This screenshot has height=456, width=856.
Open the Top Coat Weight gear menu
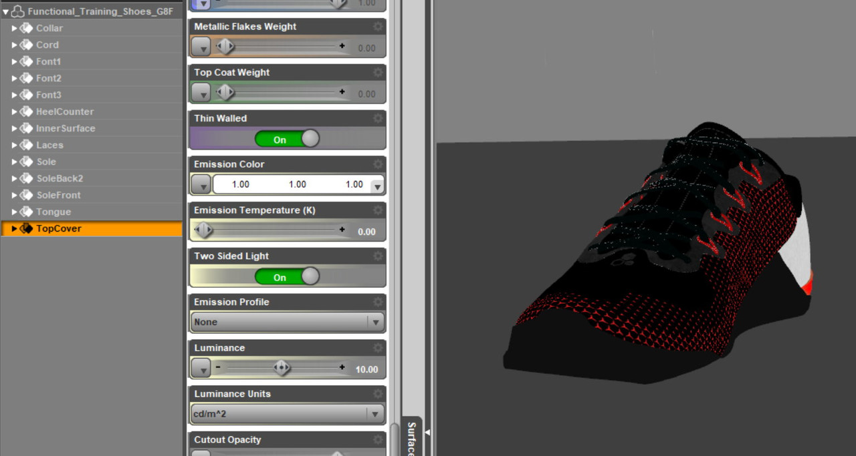click(x=378, y=73)
